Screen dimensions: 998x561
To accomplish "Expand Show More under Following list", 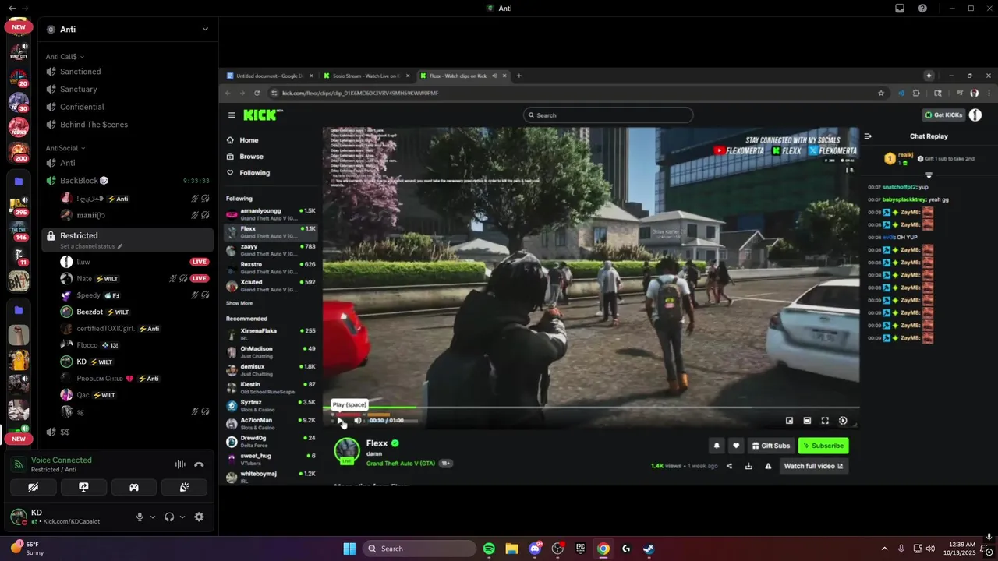I will (x=239, y=303).
